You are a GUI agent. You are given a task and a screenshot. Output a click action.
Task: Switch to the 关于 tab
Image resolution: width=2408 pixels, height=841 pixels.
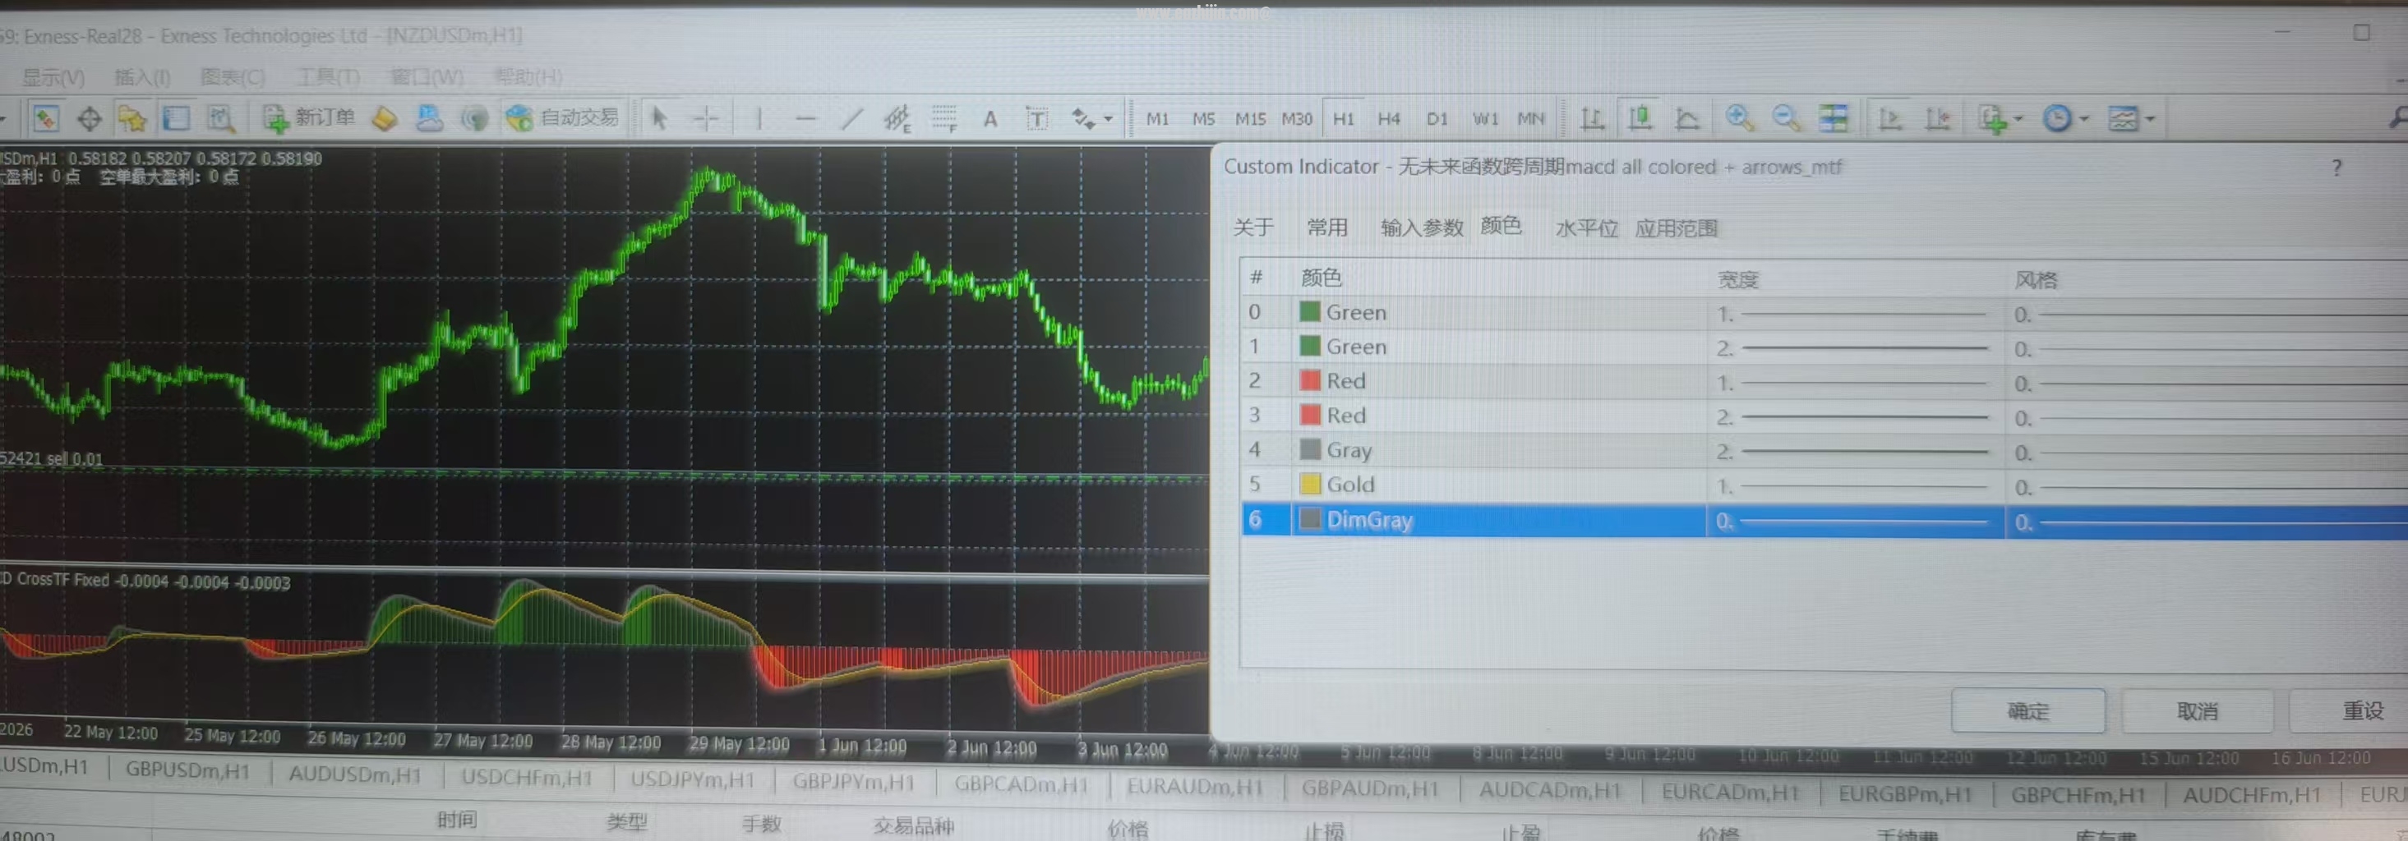coord(1252,227)
